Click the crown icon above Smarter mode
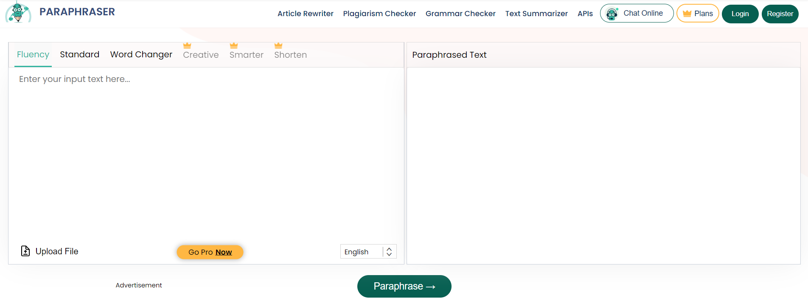This screenshot has height=301, width=808. click(x=233, y=45)
